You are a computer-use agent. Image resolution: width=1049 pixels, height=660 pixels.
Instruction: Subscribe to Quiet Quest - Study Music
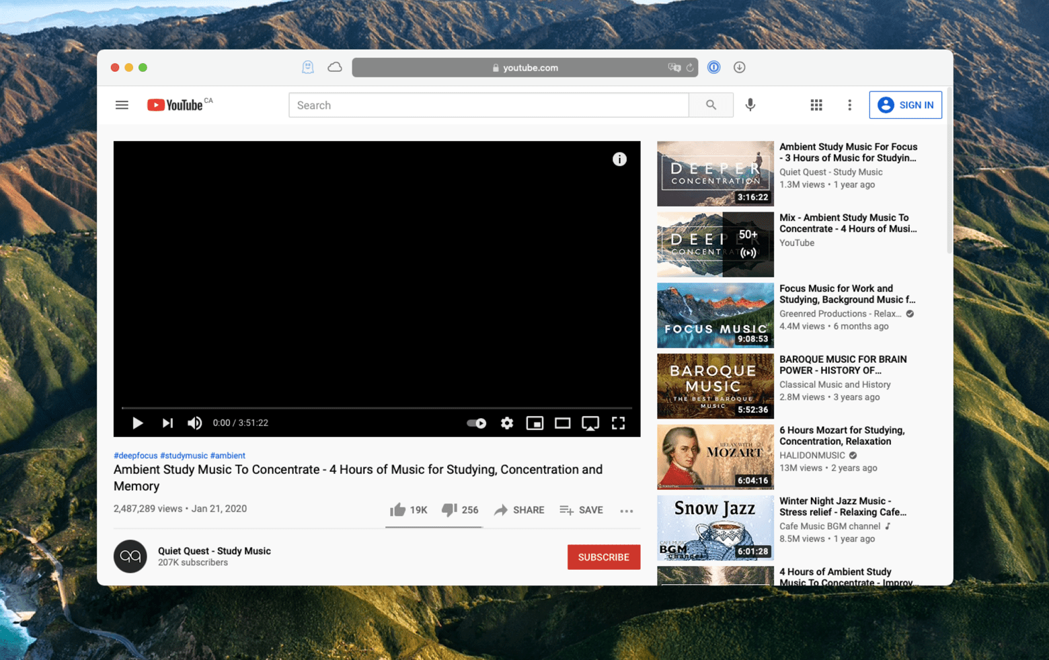tap(603, 556)
